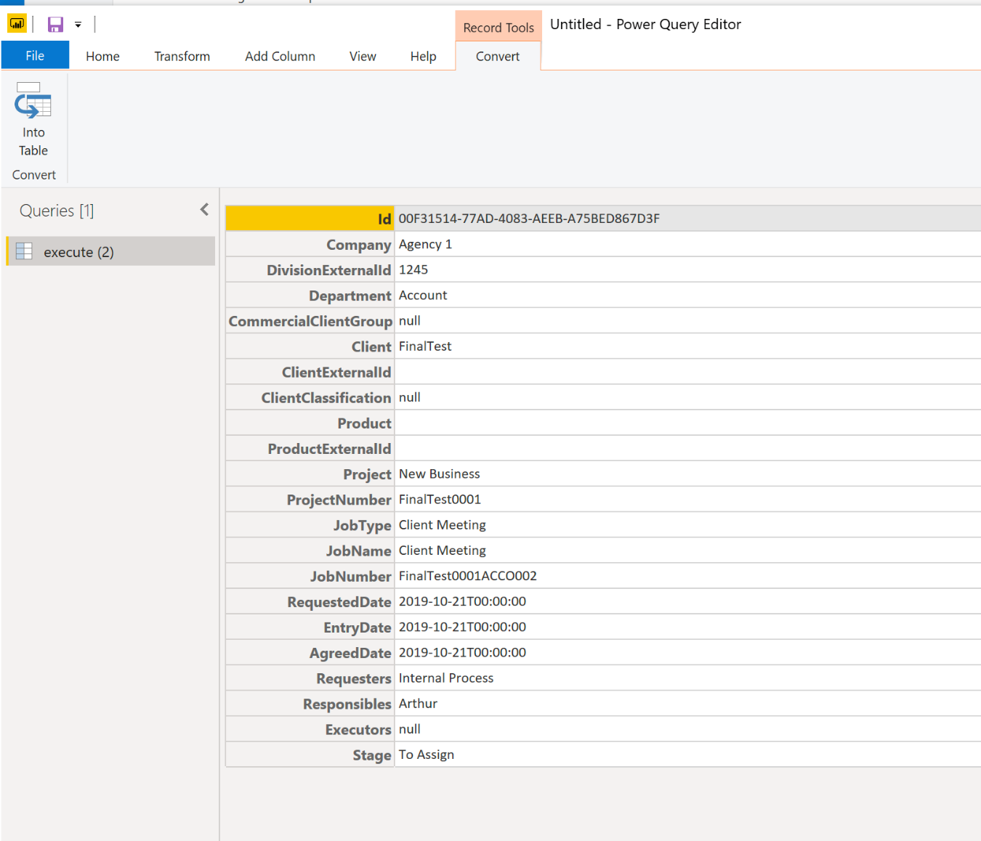Screen dimensions: 981x841
Task: Collapse the Queries pane with the chevron
Action: pyautogui.click(x=204, y=209)
